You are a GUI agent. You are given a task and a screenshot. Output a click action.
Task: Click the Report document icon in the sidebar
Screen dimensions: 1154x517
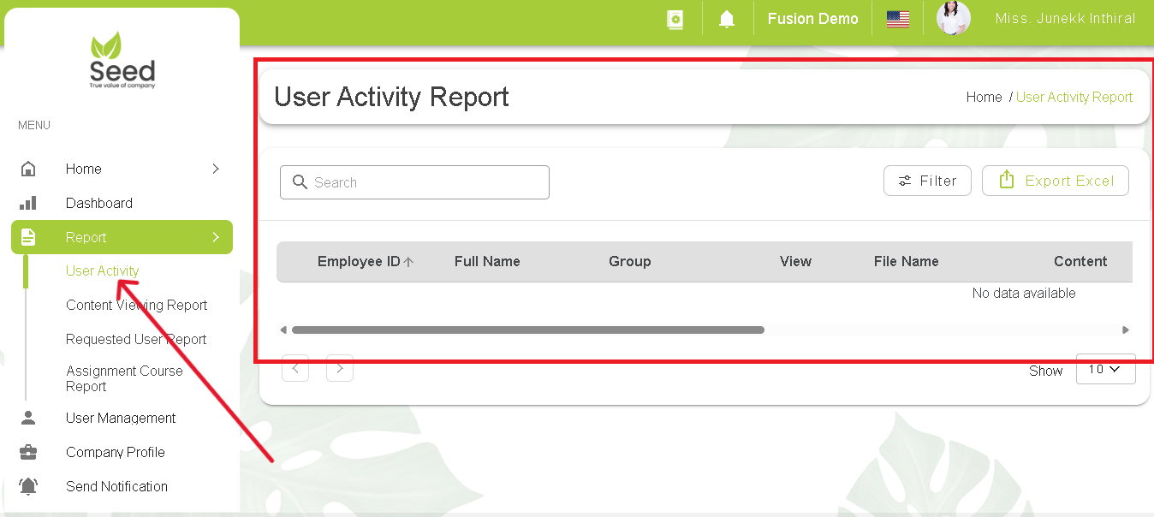pos(29,237)
